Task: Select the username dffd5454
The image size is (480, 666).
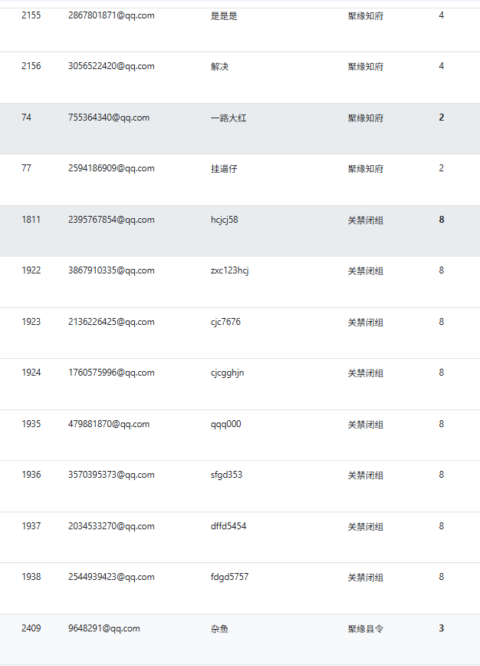Action: pos(228,526)
